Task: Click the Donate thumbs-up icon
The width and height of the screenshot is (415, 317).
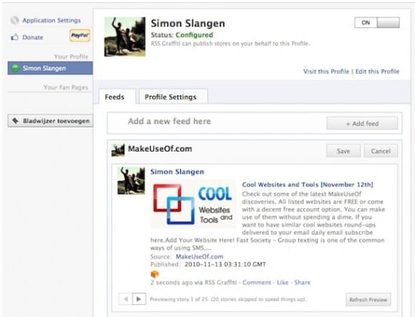Action: click(x=15, y=37)
